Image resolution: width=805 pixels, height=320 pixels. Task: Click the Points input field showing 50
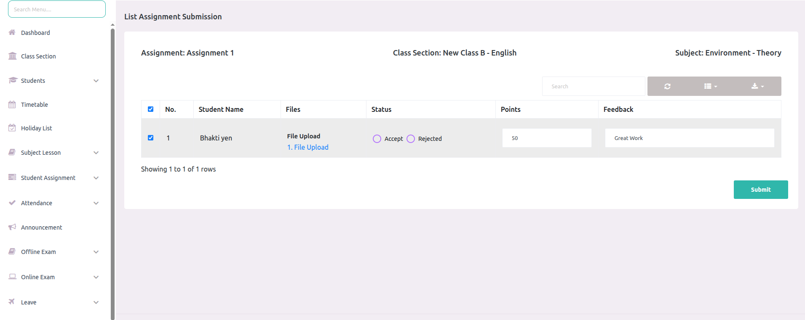click(546, 138)
